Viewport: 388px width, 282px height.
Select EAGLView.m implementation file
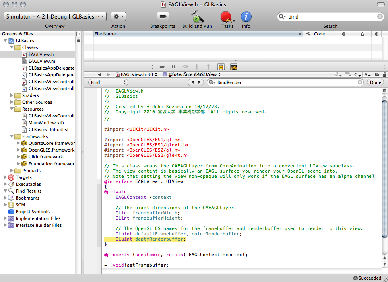coord(41,61)
